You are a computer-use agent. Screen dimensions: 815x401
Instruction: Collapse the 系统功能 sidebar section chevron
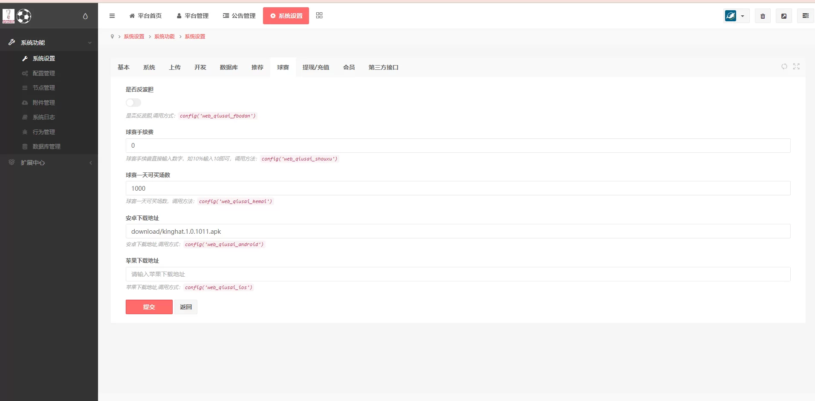click(x=90, y=43)
